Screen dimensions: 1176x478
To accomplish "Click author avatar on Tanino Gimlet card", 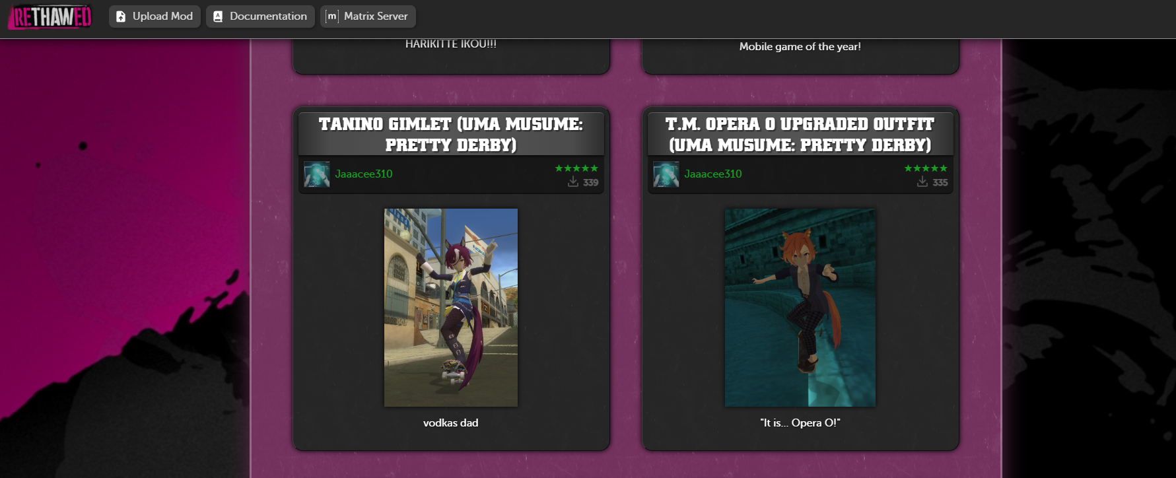I will click(317, 174).
